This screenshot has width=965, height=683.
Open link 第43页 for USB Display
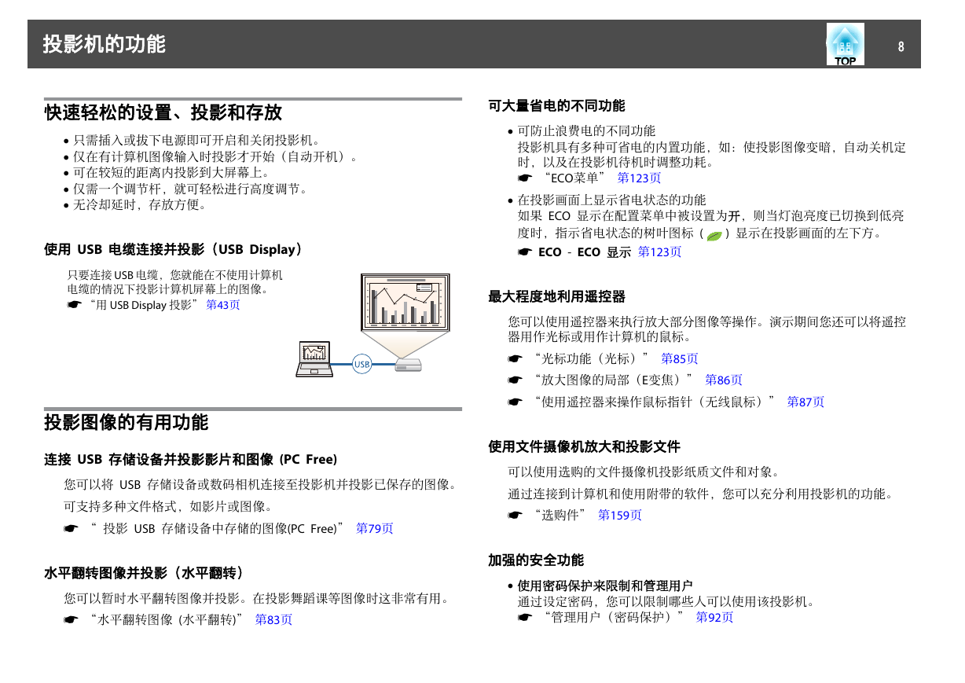[223, 305]
